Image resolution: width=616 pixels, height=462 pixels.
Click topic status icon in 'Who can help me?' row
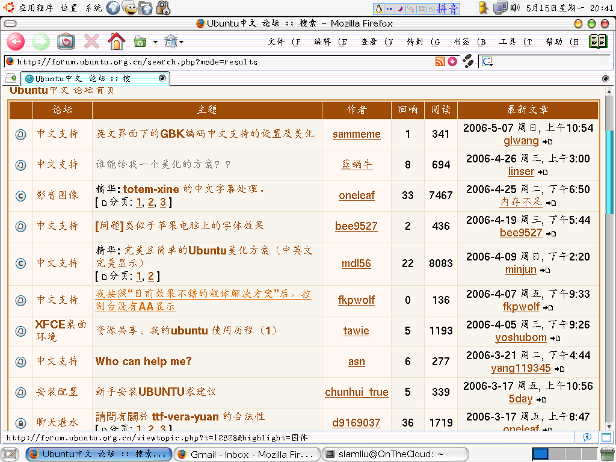(20, 362)
